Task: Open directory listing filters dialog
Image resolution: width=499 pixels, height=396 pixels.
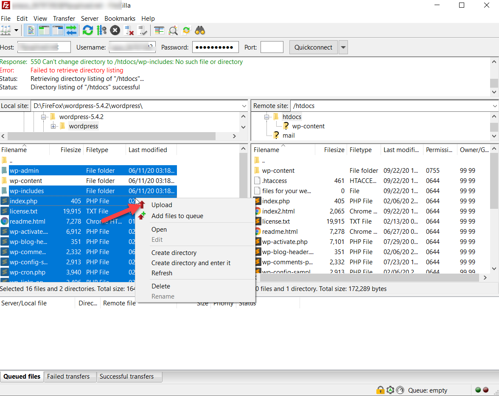Action: 159,30
